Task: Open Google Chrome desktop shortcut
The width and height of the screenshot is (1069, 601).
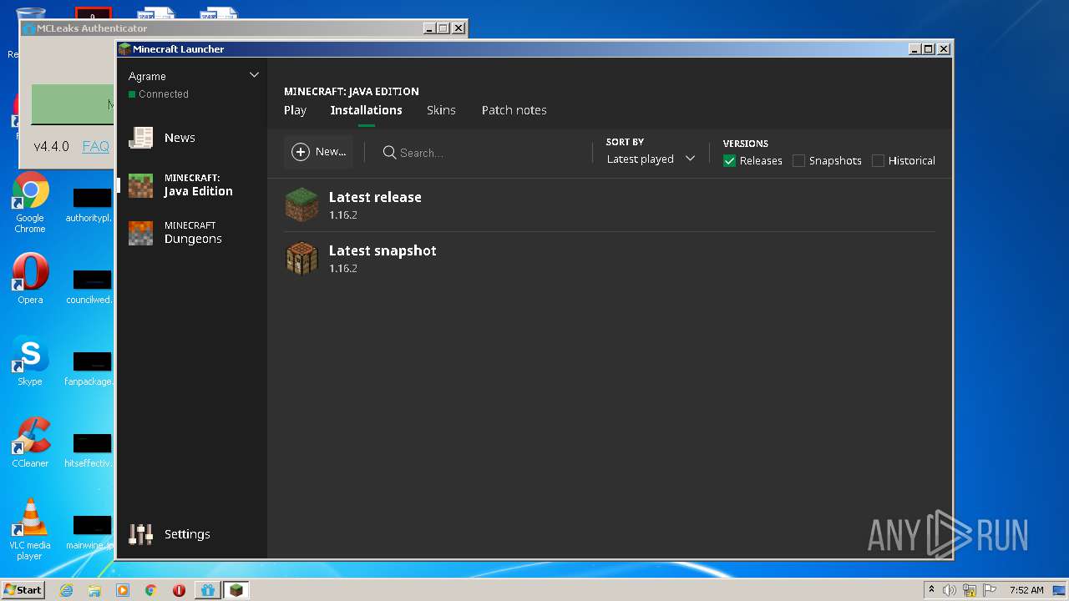Action: point(30,202)
